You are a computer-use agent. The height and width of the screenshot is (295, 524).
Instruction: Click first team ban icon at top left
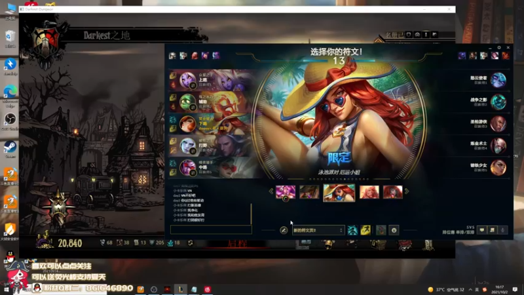tap(172, 56)
